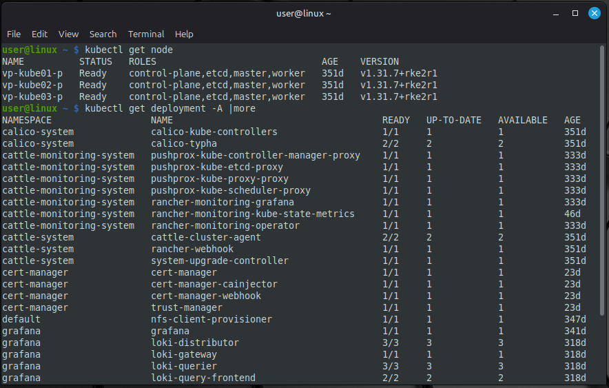Open the Search menu
This screenshot has width=609, height=388.
point(103,34)
